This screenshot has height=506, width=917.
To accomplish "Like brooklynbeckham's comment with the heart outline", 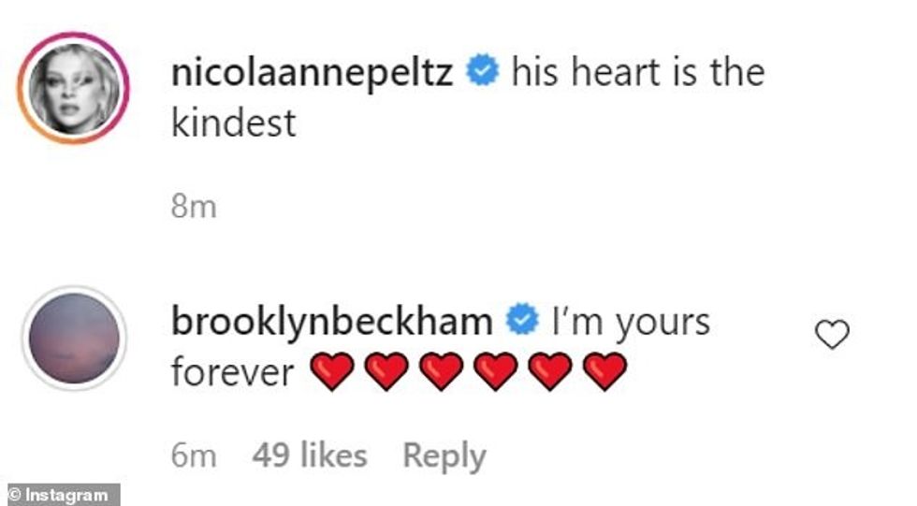I will [x=832, y=335].
